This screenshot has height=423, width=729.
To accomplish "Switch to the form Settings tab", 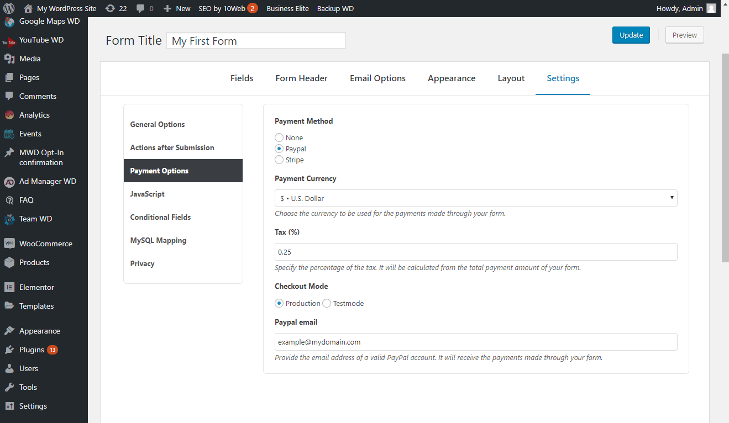I will (563, 78).
